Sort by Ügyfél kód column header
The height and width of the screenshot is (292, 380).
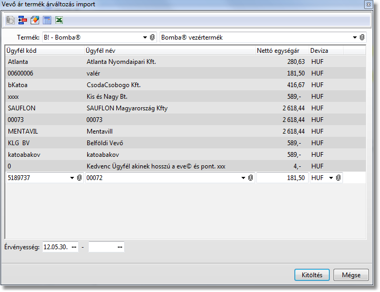(x=44, y=51)
